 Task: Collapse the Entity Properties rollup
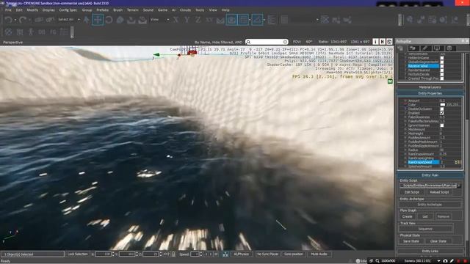[430, 93]
